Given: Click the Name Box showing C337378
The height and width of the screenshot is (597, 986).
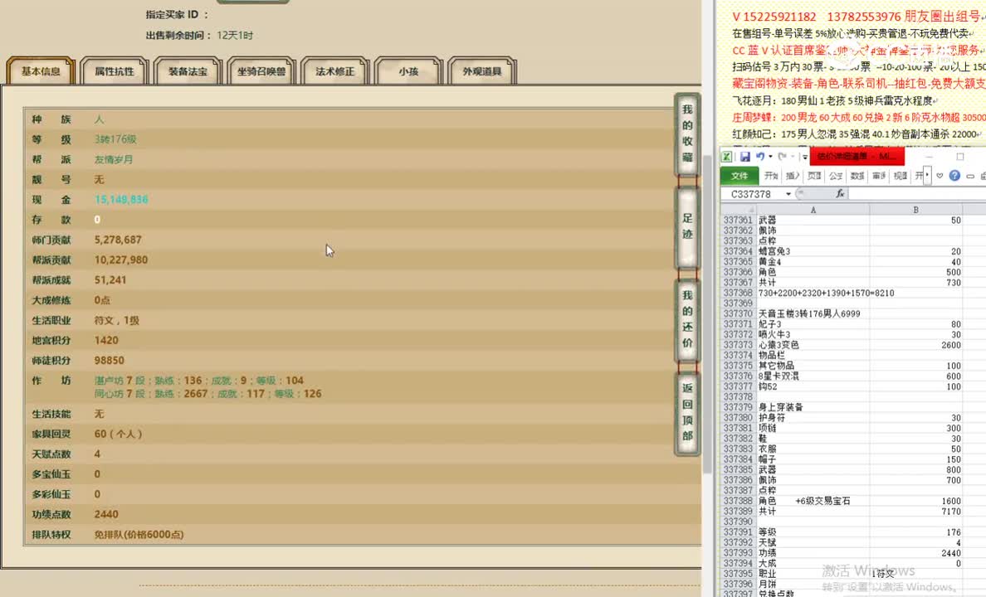Looking at the screenshot, I should (751, 193).
